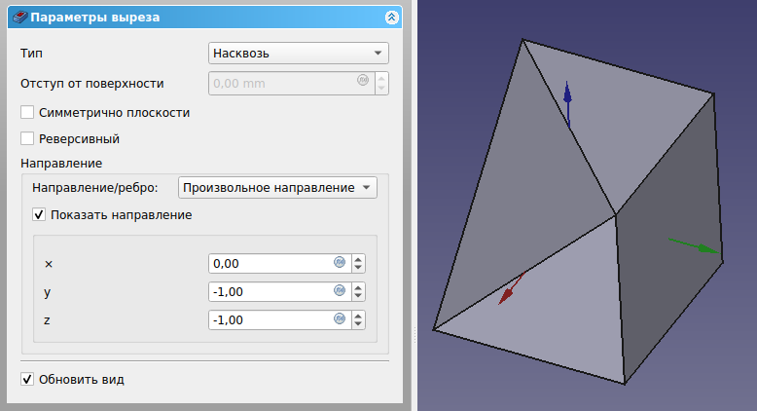
Task: Click the Направление section label
Action: pyautogui.click(x=61, y=164)
